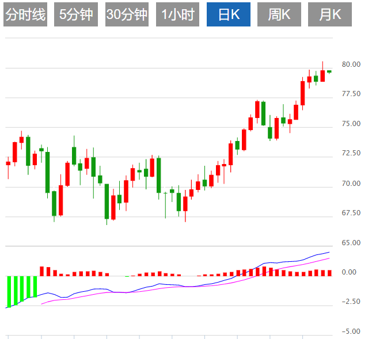This screenshot has height=339, width=372.
Task: Click the 70.00 price axis label
Action: click(351, 184)
